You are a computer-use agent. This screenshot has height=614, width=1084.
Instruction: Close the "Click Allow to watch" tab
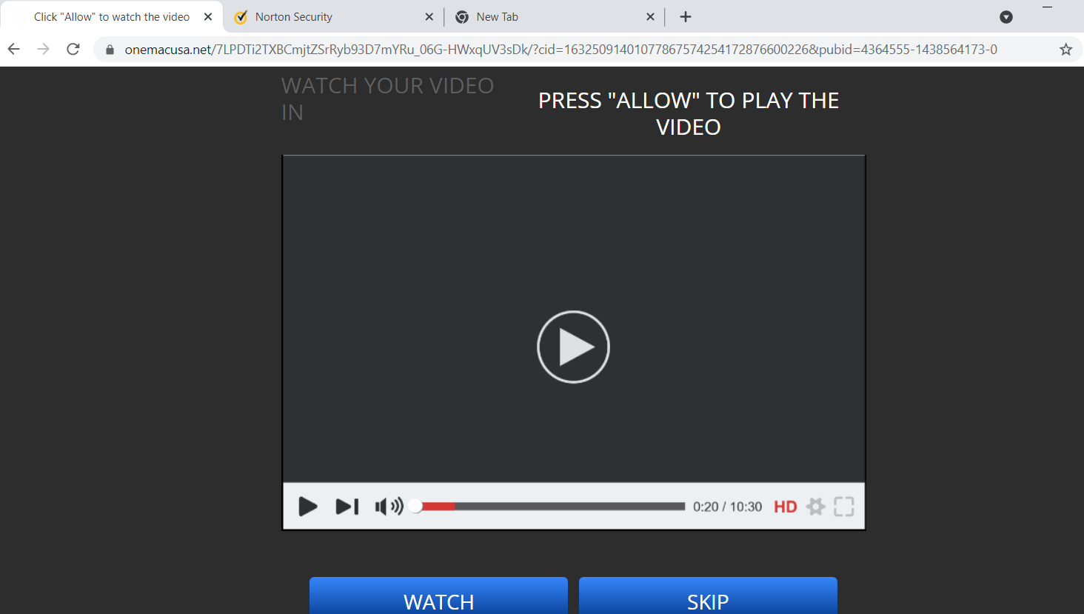[208, 17]
